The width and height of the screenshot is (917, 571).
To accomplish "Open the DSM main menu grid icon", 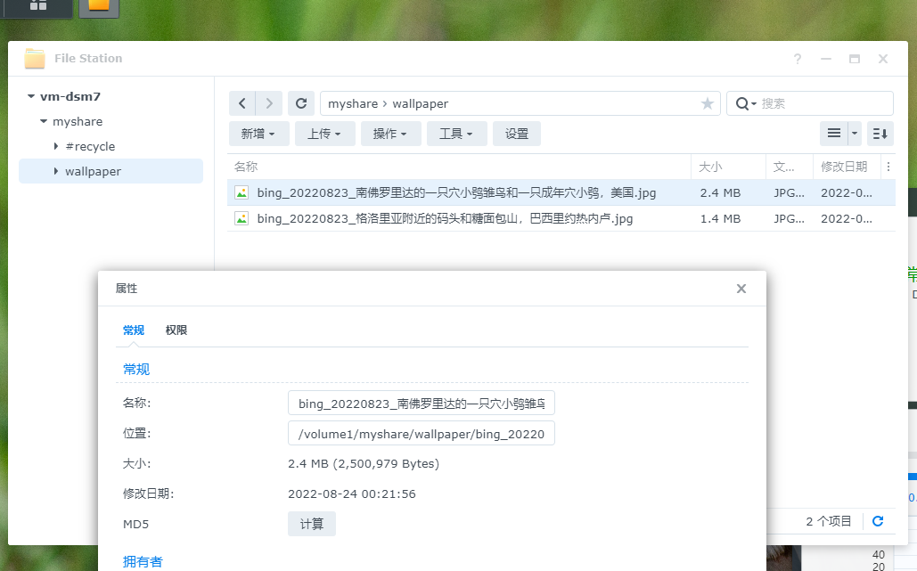I will click(38, 5).
